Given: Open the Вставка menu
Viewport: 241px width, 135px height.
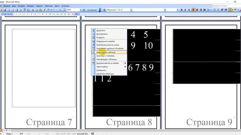Looking at the screenshot, I should click(21, 6).
